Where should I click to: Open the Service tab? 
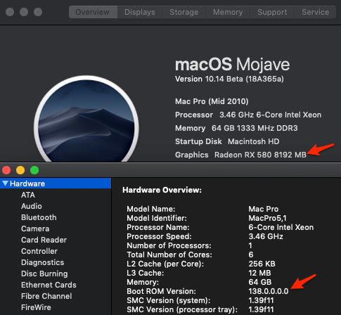(315, 12)
